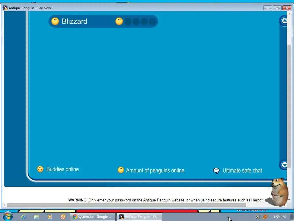Viewport: 294px width, 221px height.
Task: Select the Blizzard server
Action: click(x=103, y=21)
